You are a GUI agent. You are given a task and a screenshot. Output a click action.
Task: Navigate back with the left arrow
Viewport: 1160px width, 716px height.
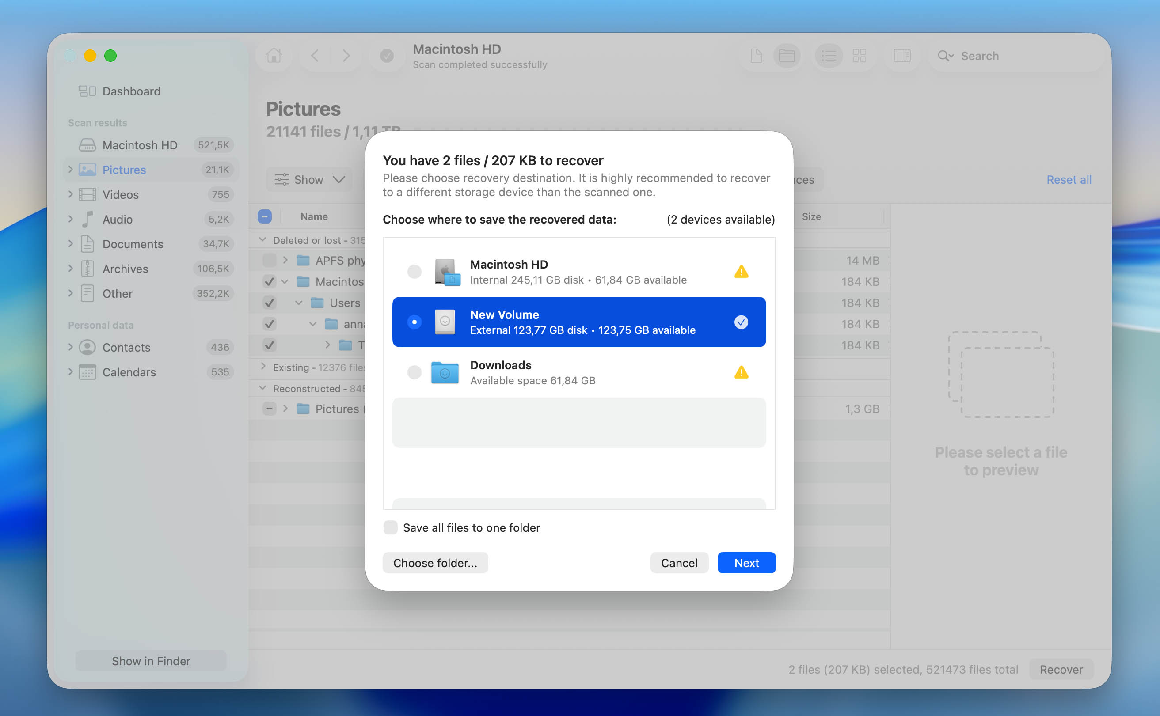point(315,56)
